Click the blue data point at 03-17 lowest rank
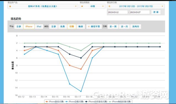 point(81,91)
